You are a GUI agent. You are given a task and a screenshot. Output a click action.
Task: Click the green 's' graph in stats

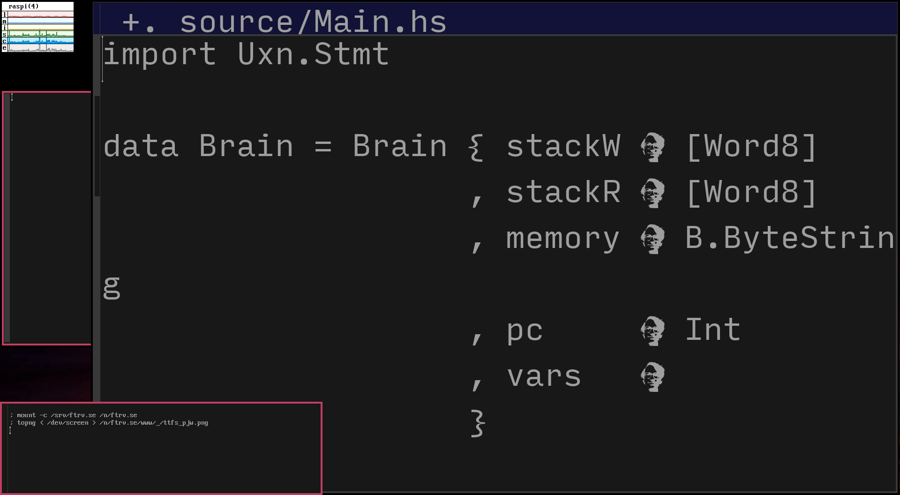(41, 34)
